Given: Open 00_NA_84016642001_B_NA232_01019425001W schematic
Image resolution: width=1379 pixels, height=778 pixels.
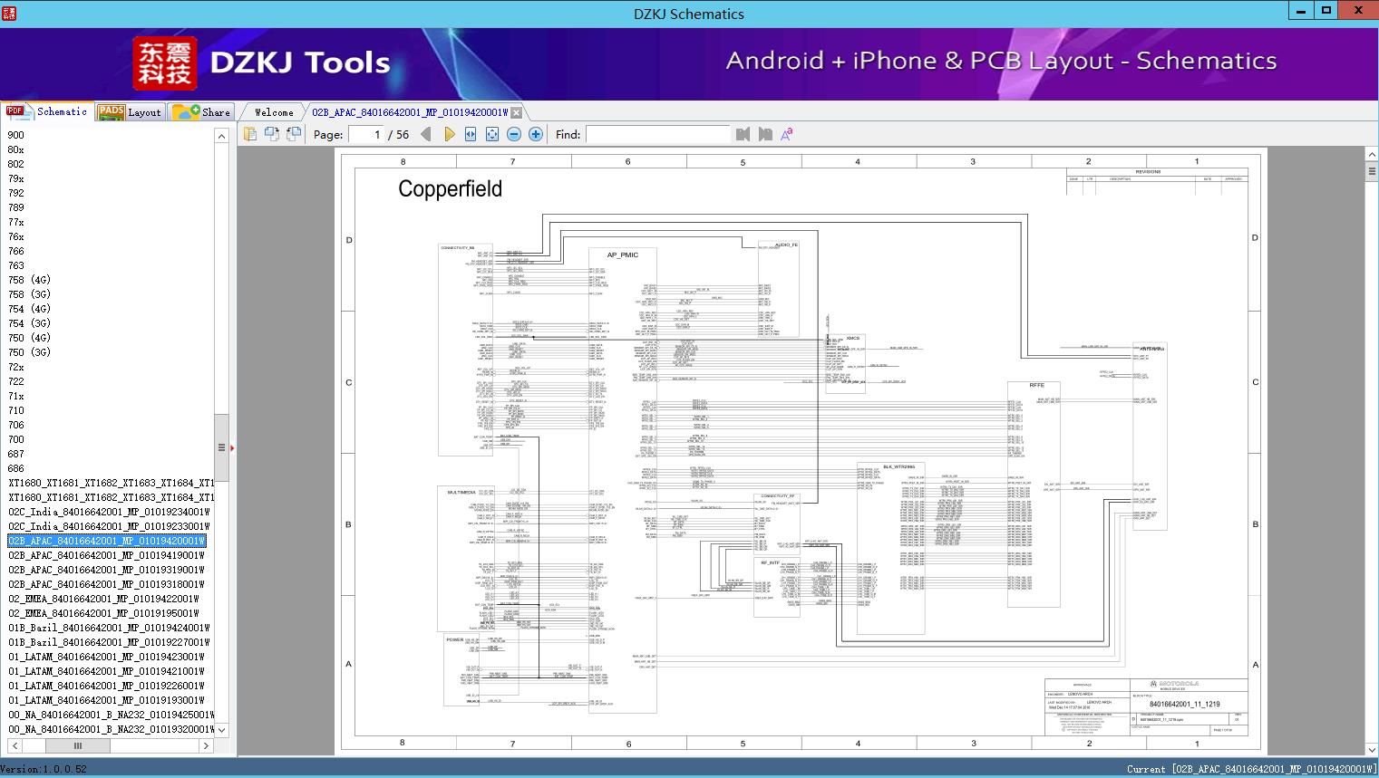Looking at the screenshot, I should point(111,715).
